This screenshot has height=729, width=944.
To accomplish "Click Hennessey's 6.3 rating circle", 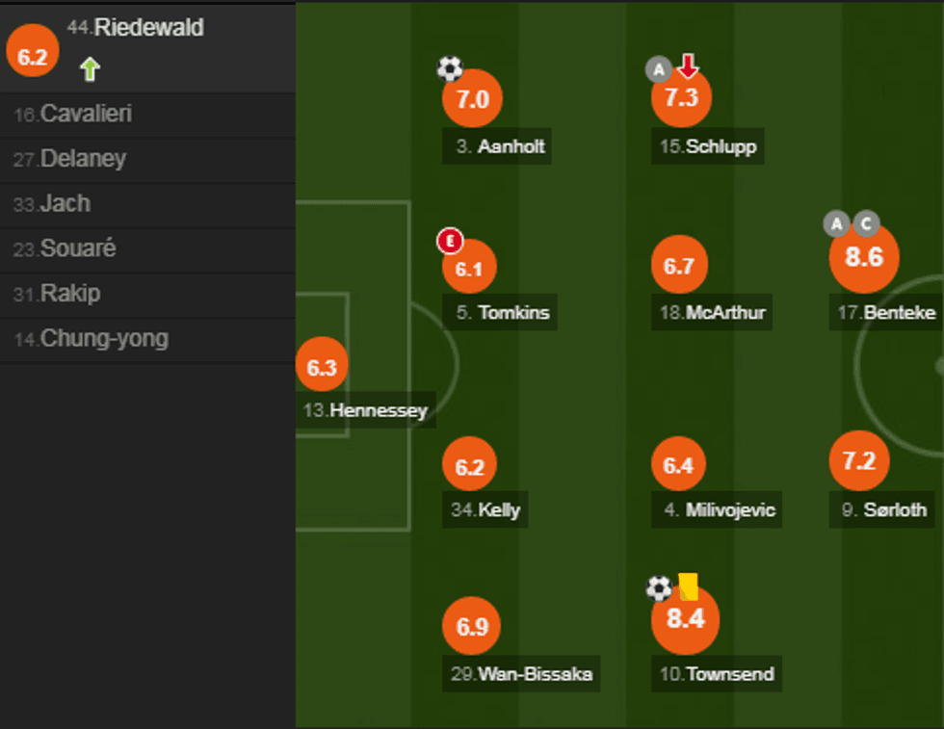I will click(322, 367).
